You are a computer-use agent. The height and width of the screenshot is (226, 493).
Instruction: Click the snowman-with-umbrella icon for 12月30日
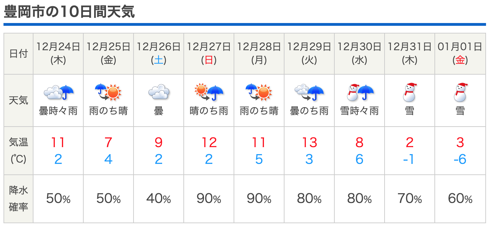[359, 92]
